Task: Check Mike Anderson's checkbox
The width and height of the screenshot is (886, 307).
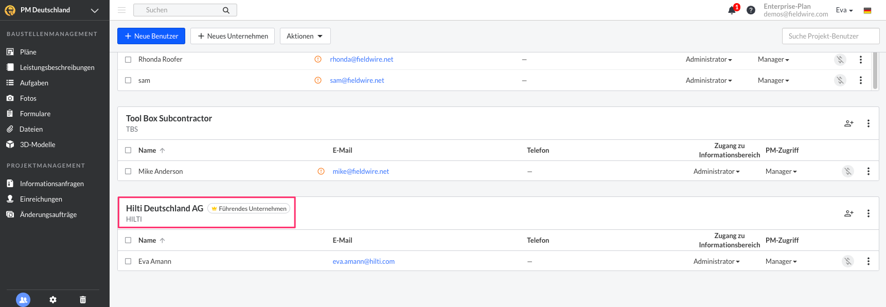Action: [x=128, y=171]
